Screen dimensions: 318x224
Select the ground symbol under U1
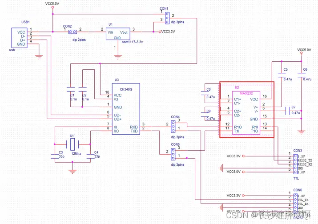click(x=118, y=57)
